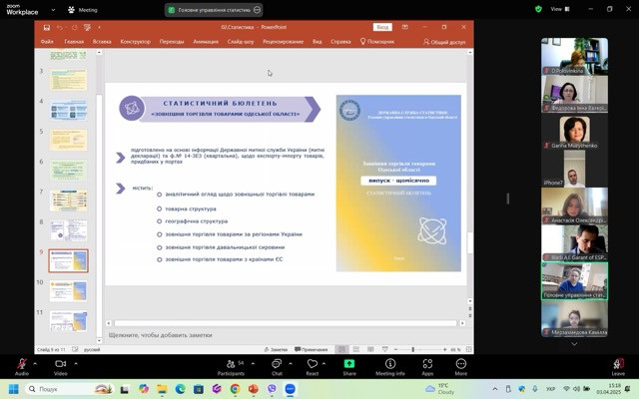
Task: Open Zoom React menu
Action: click(313, 366)
